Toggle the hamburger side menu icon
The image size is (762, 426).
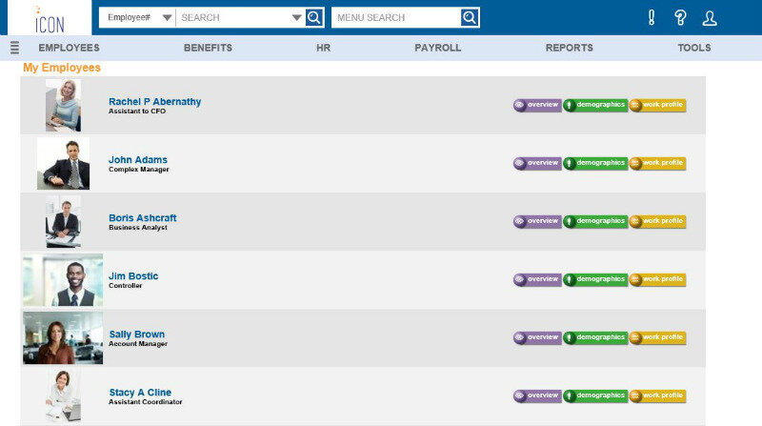click(x=14, y=48)
